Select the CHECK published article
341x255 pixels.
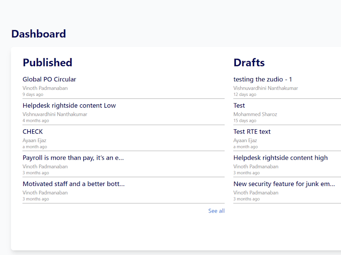click(x=33, y=132)
